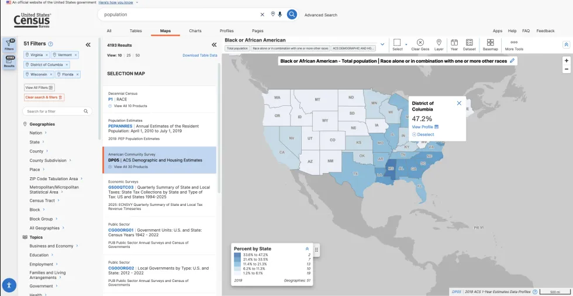Click Advanced Search link
The height and width of the screenshot is (296, 573).
pos(321,15)
